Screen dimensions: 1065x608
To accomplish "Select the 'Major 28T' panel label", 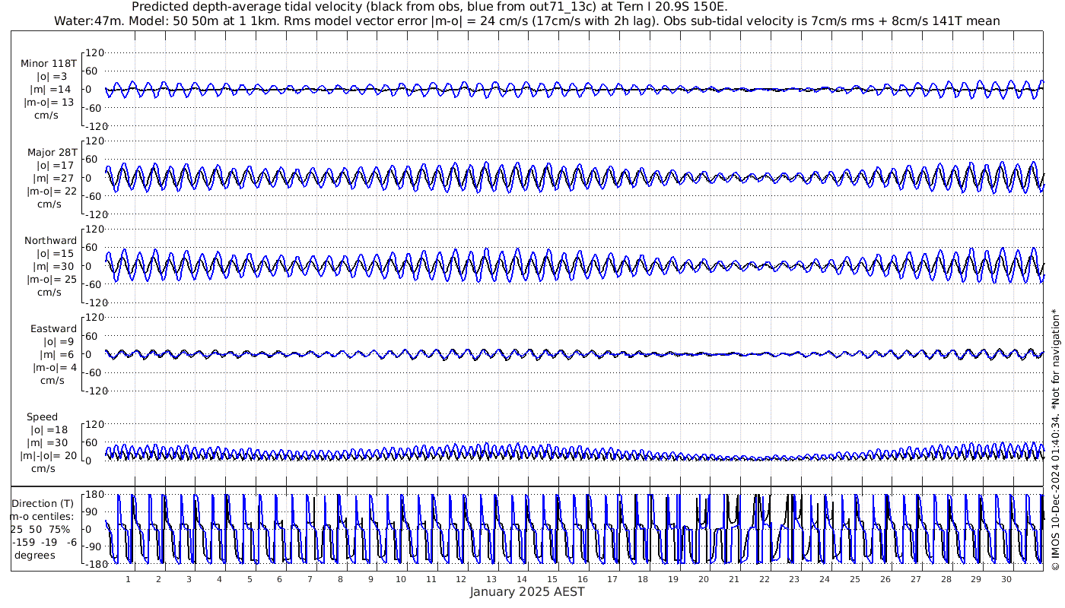I will tap(52, 152).
